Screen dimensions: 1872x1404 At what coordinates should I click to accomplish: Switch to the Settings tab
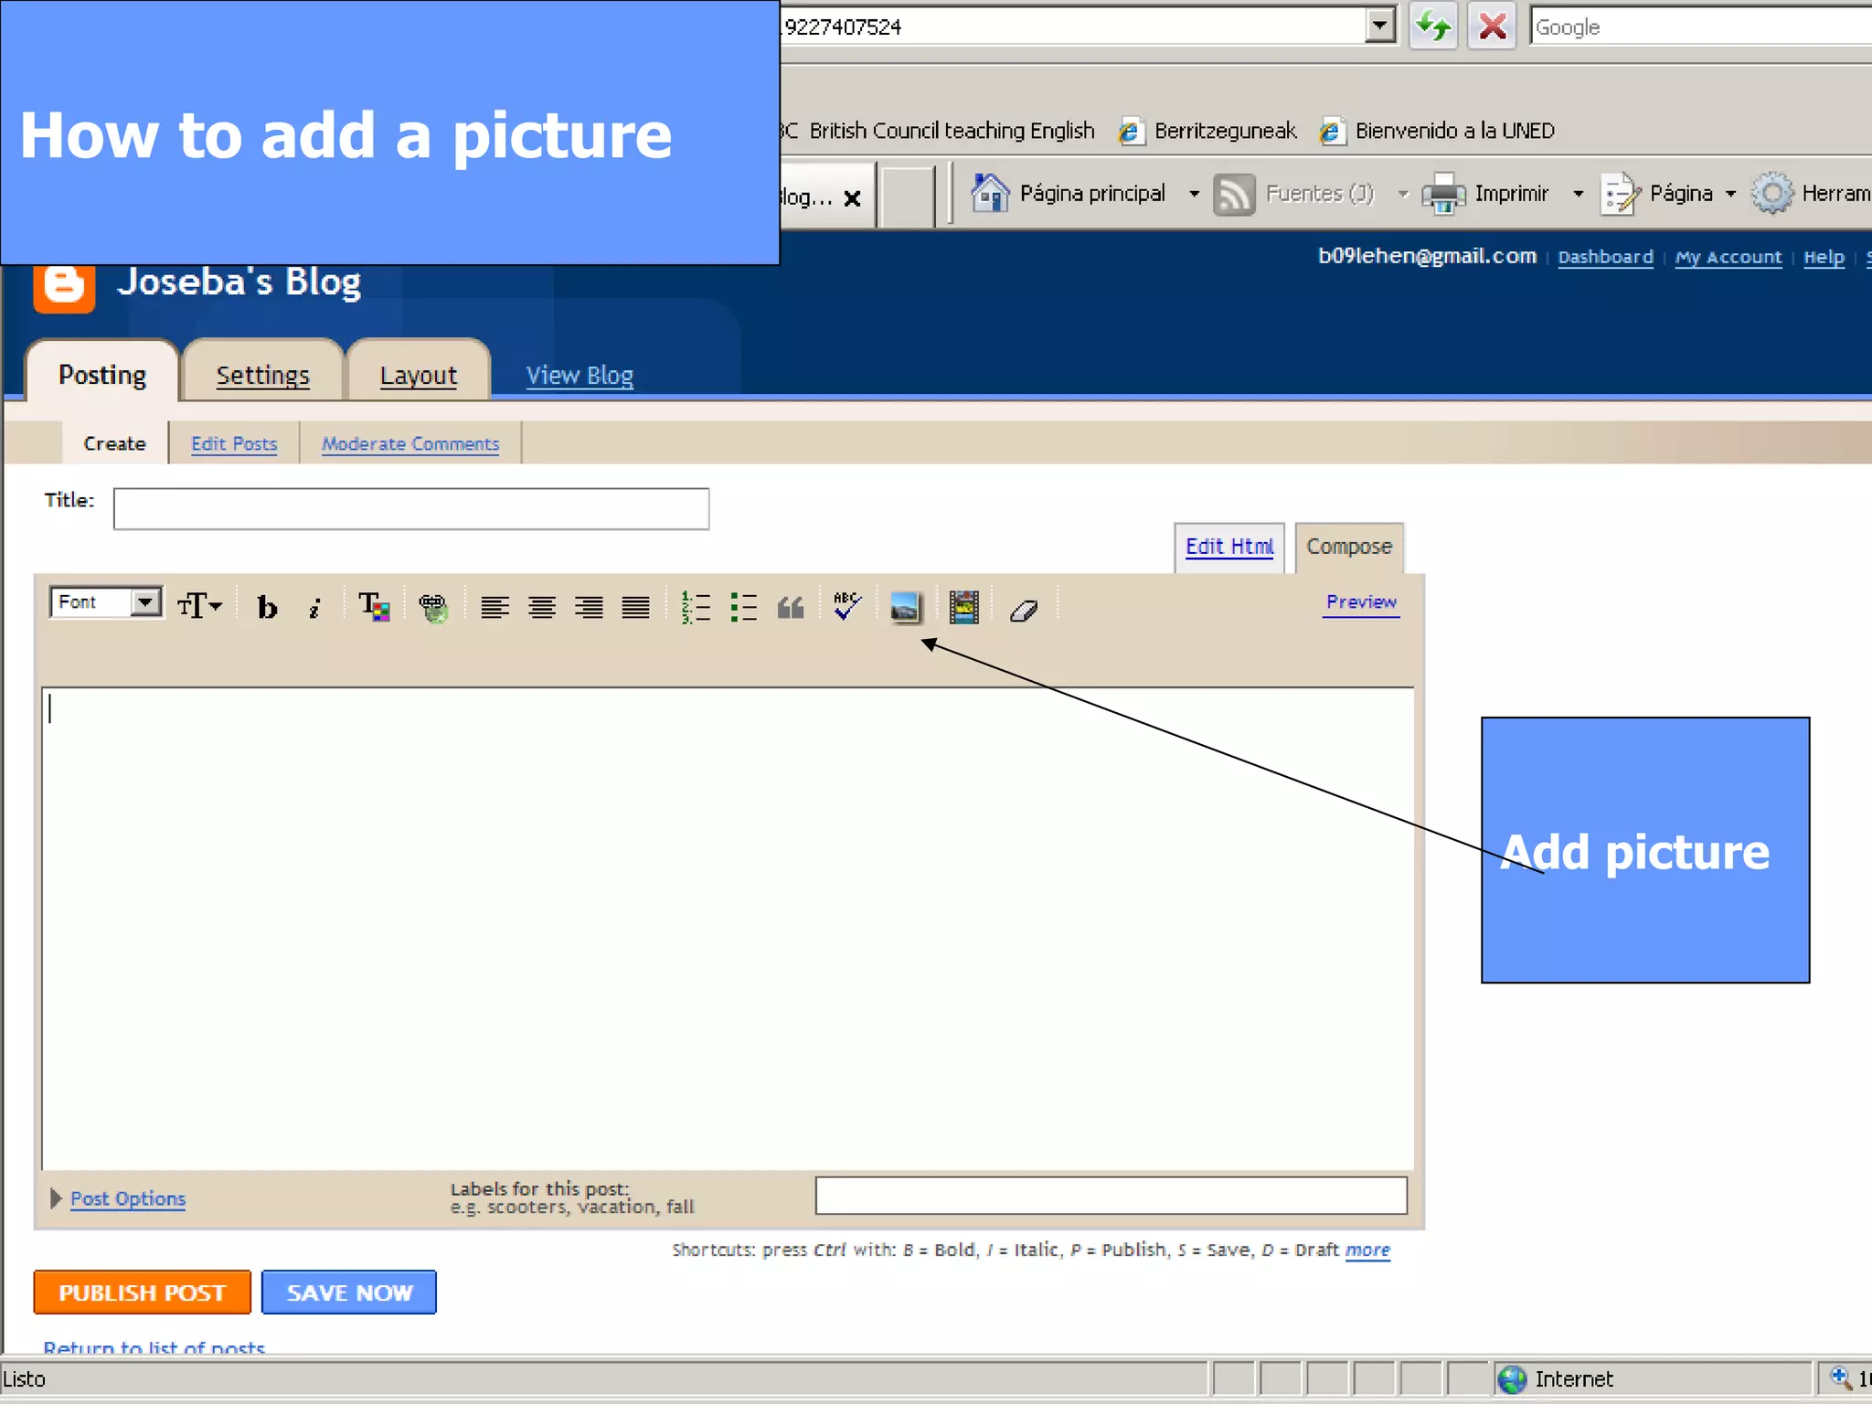[262, 375]
